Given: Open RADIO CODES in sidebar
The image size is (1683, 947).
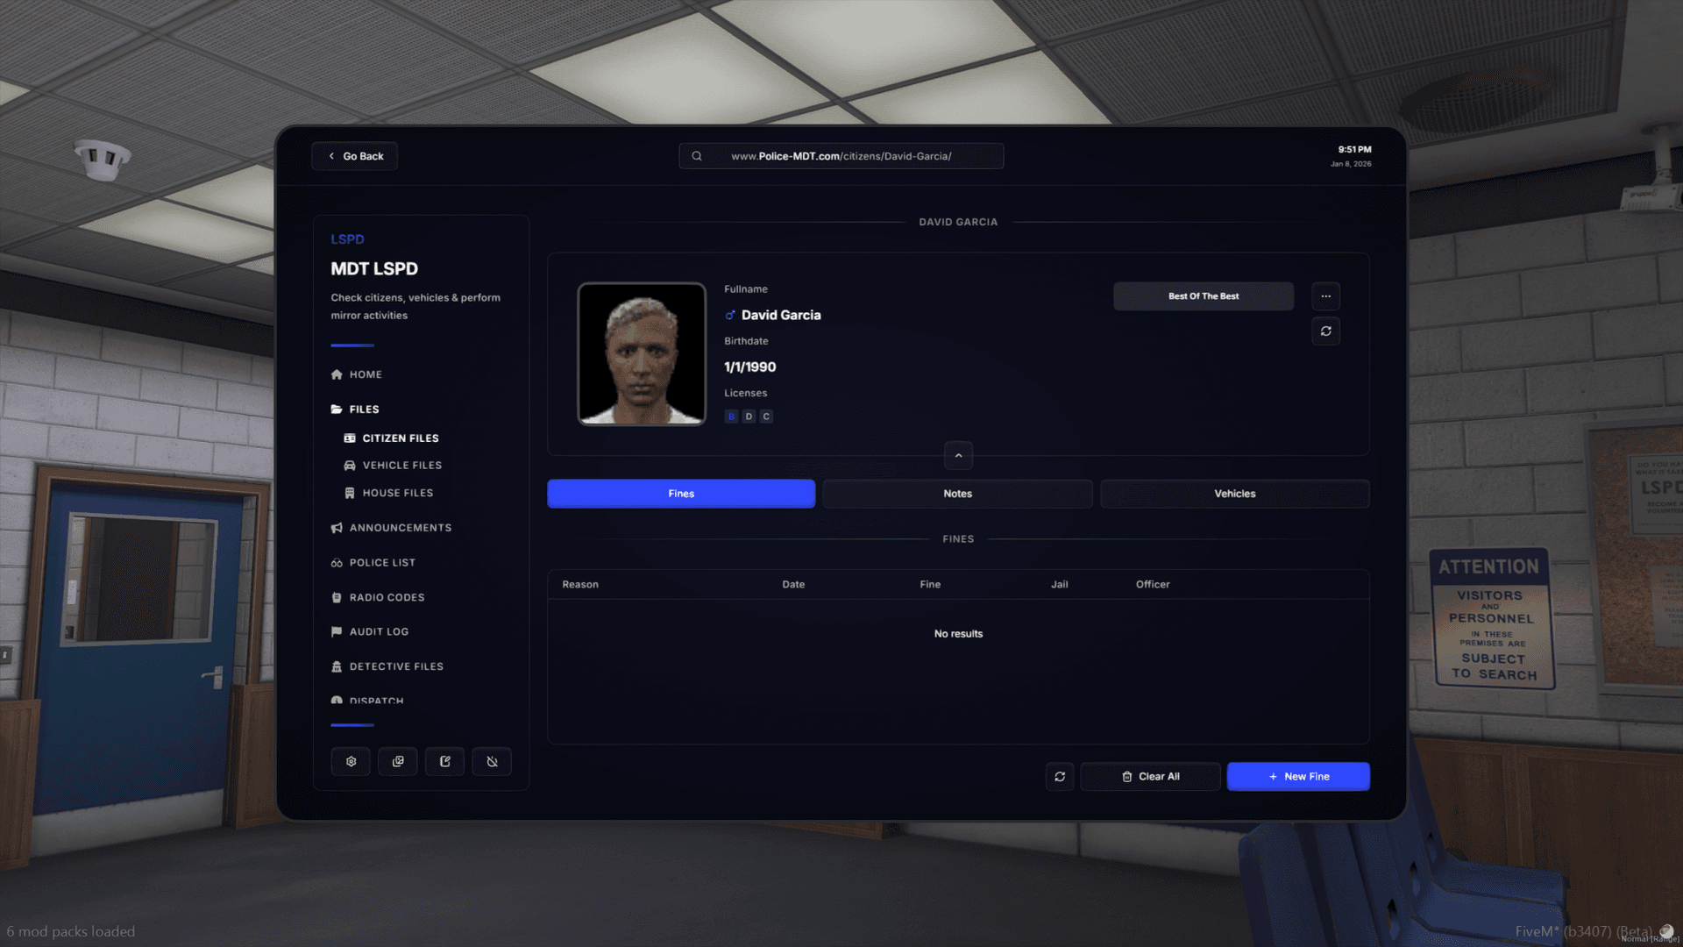Looking at the screenshot, I should tap(378, 597).
